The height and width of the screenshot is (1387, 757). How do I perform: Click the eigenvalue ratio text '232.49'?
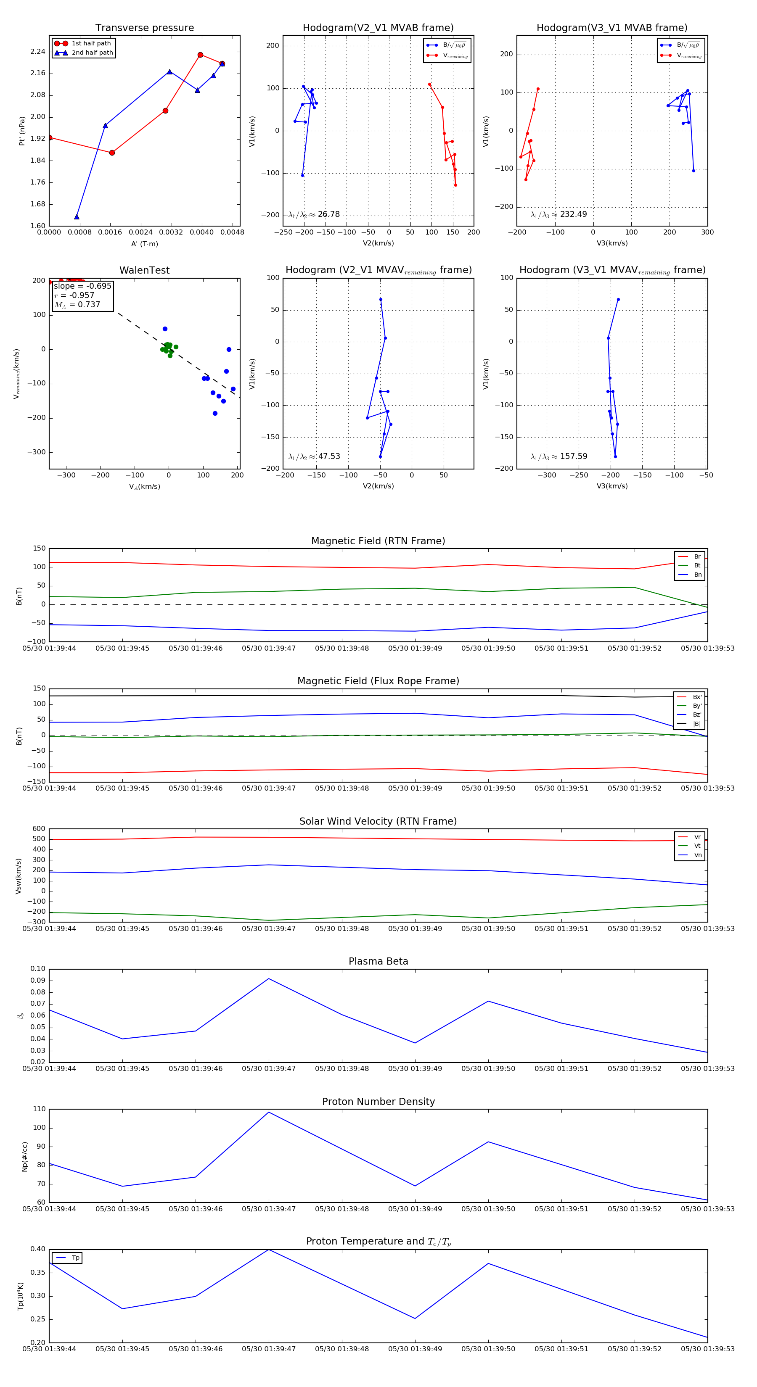573,214
